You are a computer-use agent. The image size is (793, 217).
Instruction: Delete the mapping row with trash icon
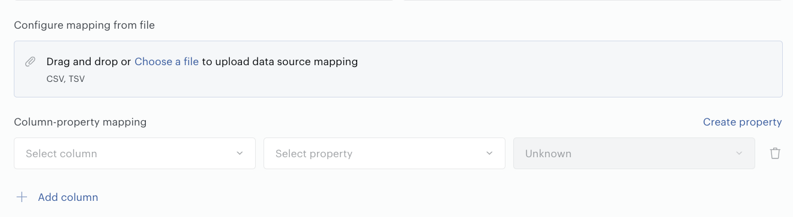click(775, 154)
